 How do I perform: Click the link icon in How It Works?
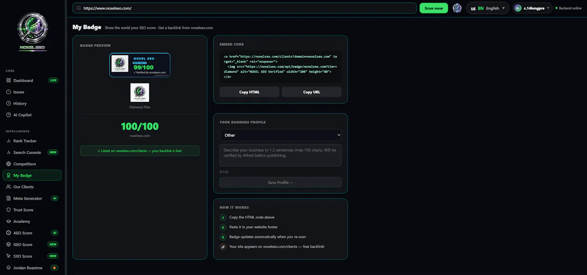pyautogui.click(x=223, y=247)
